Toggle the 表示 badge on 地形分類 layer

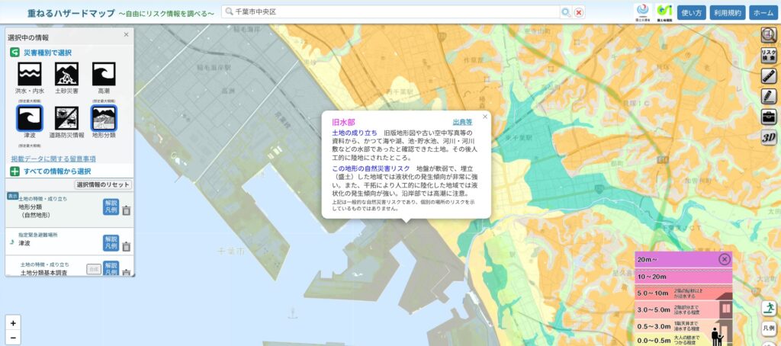[12, 196]
